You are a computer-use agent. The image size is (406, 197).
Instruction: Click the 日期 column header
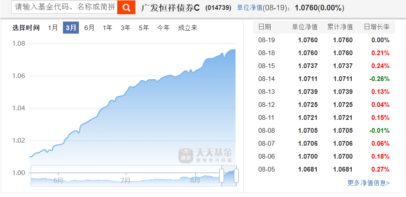click(x=265, y=27)
